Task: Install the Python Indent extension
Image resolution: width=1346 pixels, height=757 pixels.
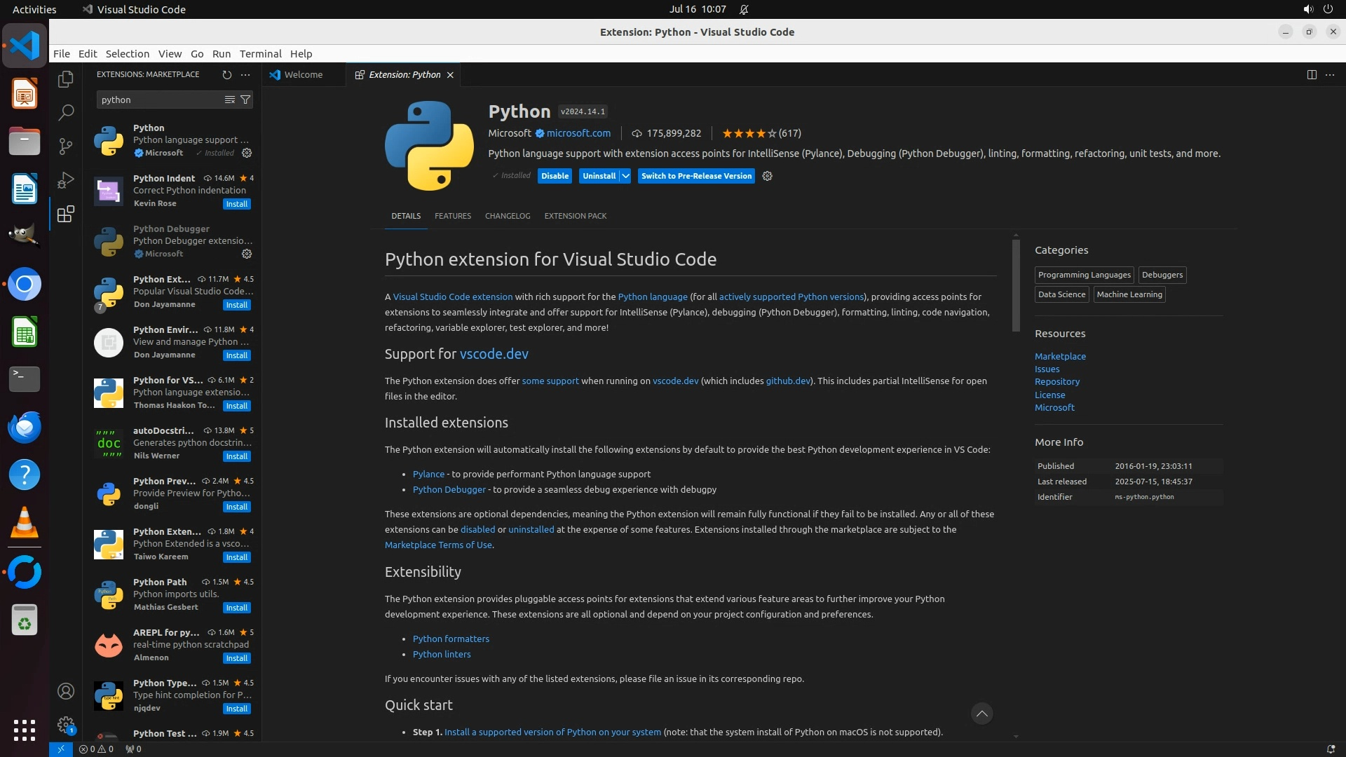Action: (236, 204)
